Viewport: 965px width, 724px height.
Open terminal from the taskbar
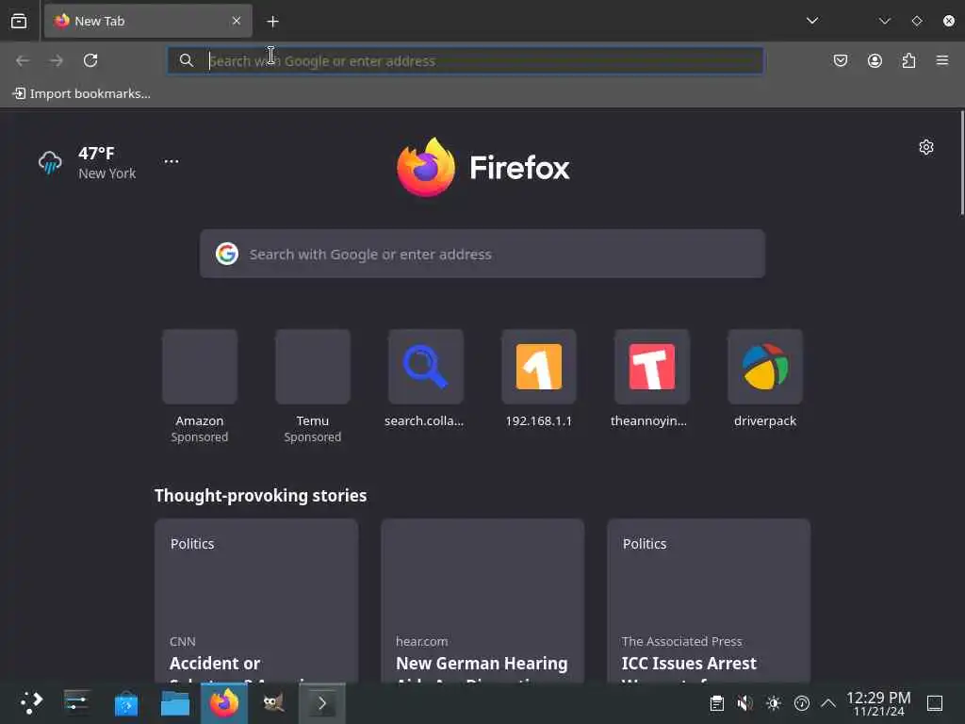click(x=322, y=703)
